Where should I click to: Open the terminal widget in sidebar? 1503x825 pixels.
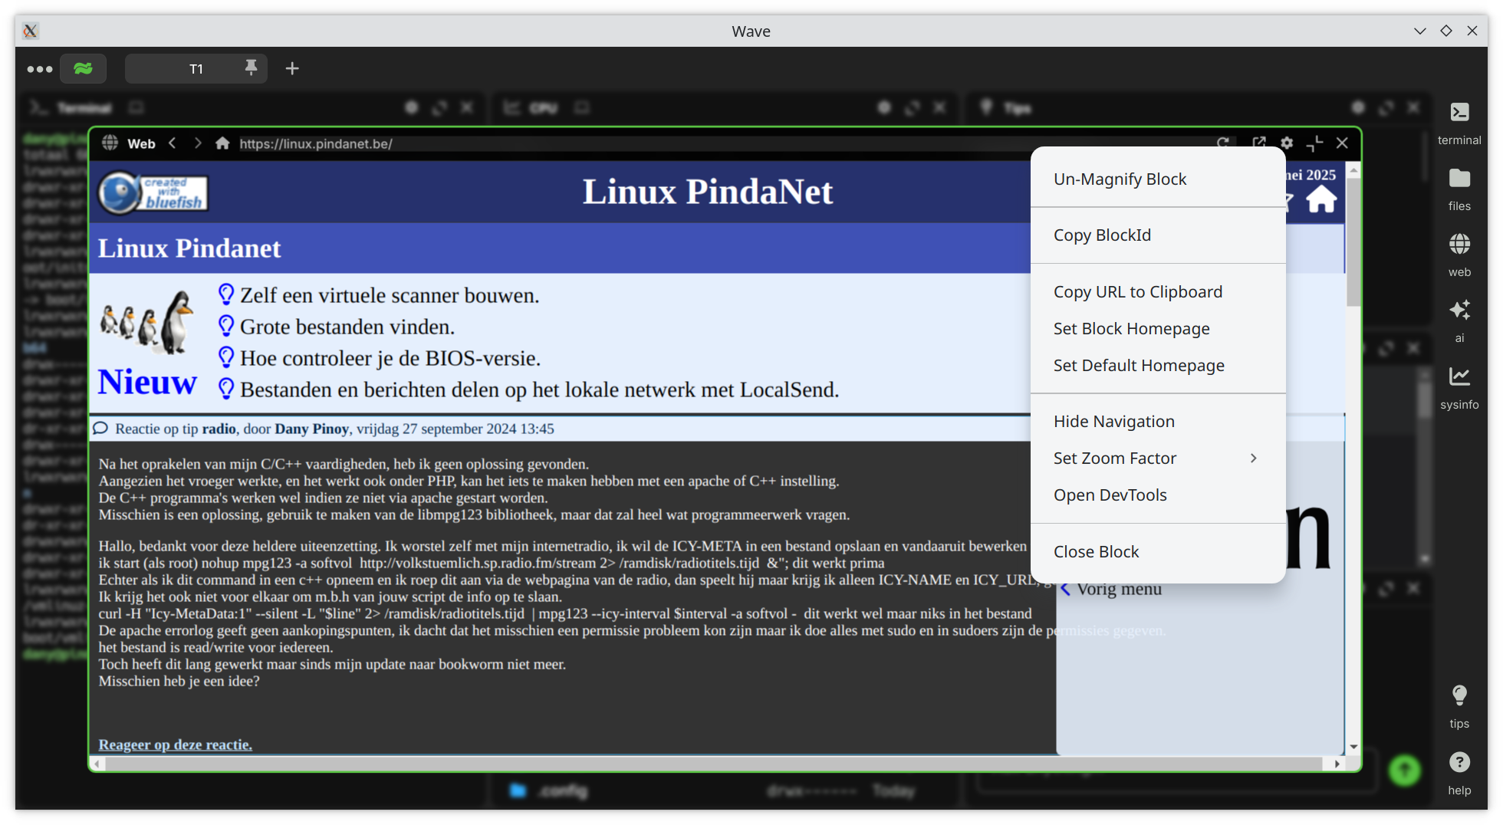1459,123
